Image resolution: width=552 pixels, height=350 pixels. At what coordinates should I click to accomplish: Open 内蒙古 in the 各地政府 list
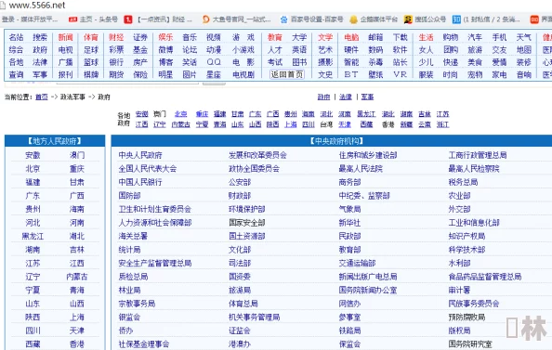[180, 124]
